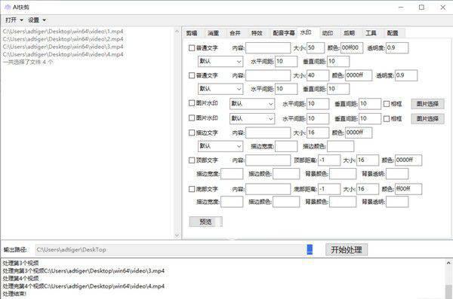Screen dimensions: 453x299
Task: Click 描边宽度 field beside the 描边文字 dropdown
Action: tap(286, 146)
